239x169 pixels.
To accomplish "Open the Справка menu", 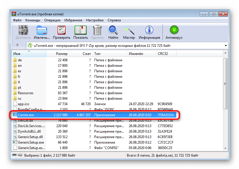I will (x=114, y=20).
